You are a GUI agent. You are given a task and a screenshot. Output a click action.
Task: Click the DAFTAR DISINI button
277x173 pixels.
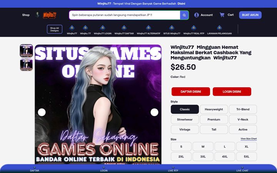click(191, 91)
